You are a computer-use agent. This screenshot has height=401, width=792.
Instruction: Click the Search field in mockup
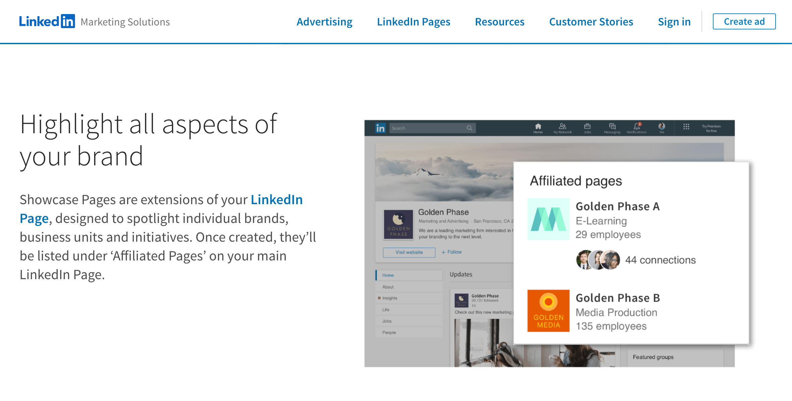(x=428, y=128)
